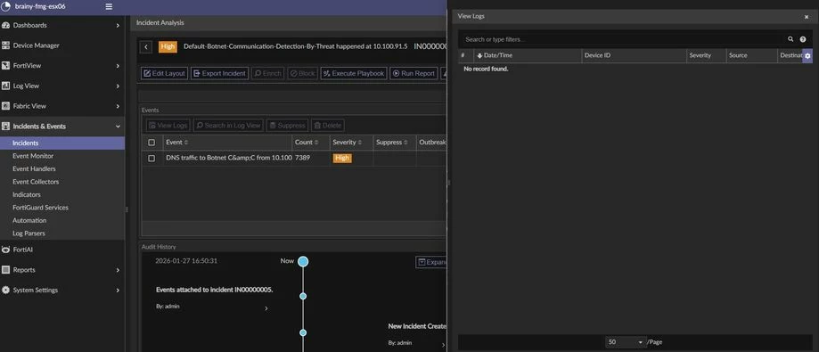Check the DNS traffic to Botnet event row
The width and height of the screenshot is (819, 352).
tap(152, 159)
